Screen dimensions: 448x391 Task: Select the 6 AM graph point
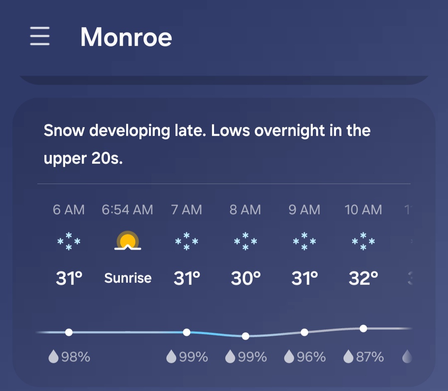tap(69, 332)
